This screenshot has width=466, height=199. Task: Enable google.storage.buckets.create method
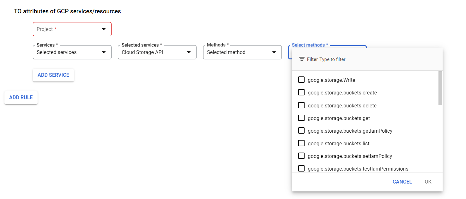point(301,92)
